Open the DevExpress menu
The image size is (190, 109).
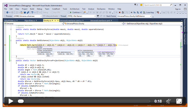click(x=101, y=9)
